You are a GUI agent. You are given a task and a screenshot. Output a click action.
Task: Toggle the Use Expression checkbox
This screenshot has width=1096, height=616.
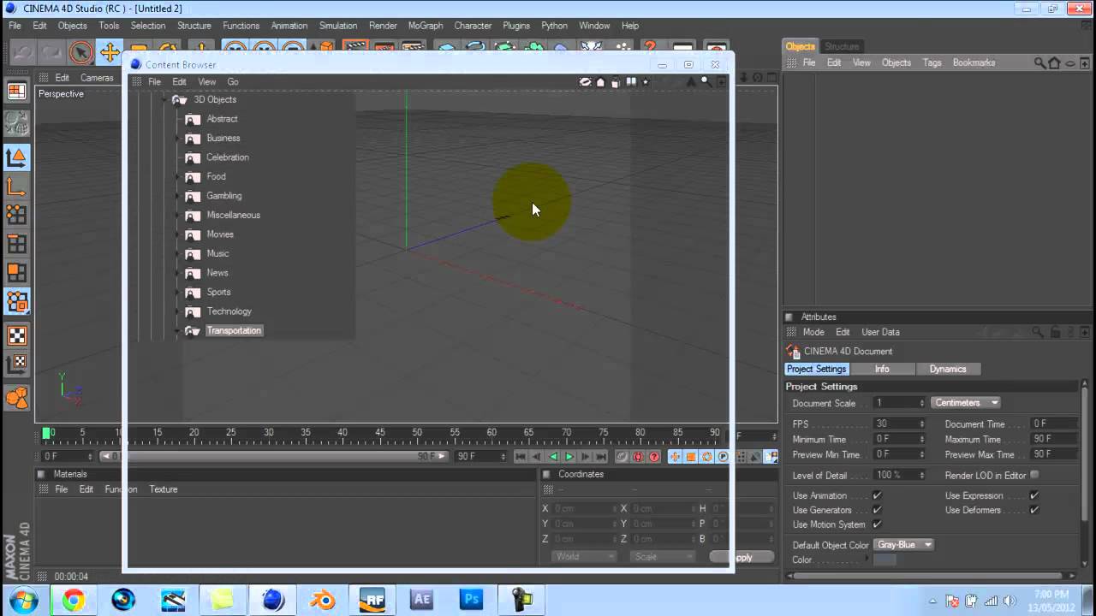point(1034,495)
